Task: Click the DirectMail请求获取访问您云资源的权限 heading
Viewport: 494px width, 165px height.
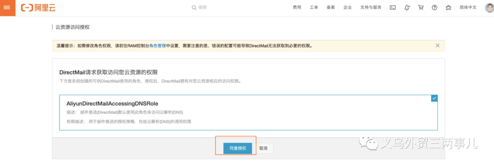Action: pos(108,72)
